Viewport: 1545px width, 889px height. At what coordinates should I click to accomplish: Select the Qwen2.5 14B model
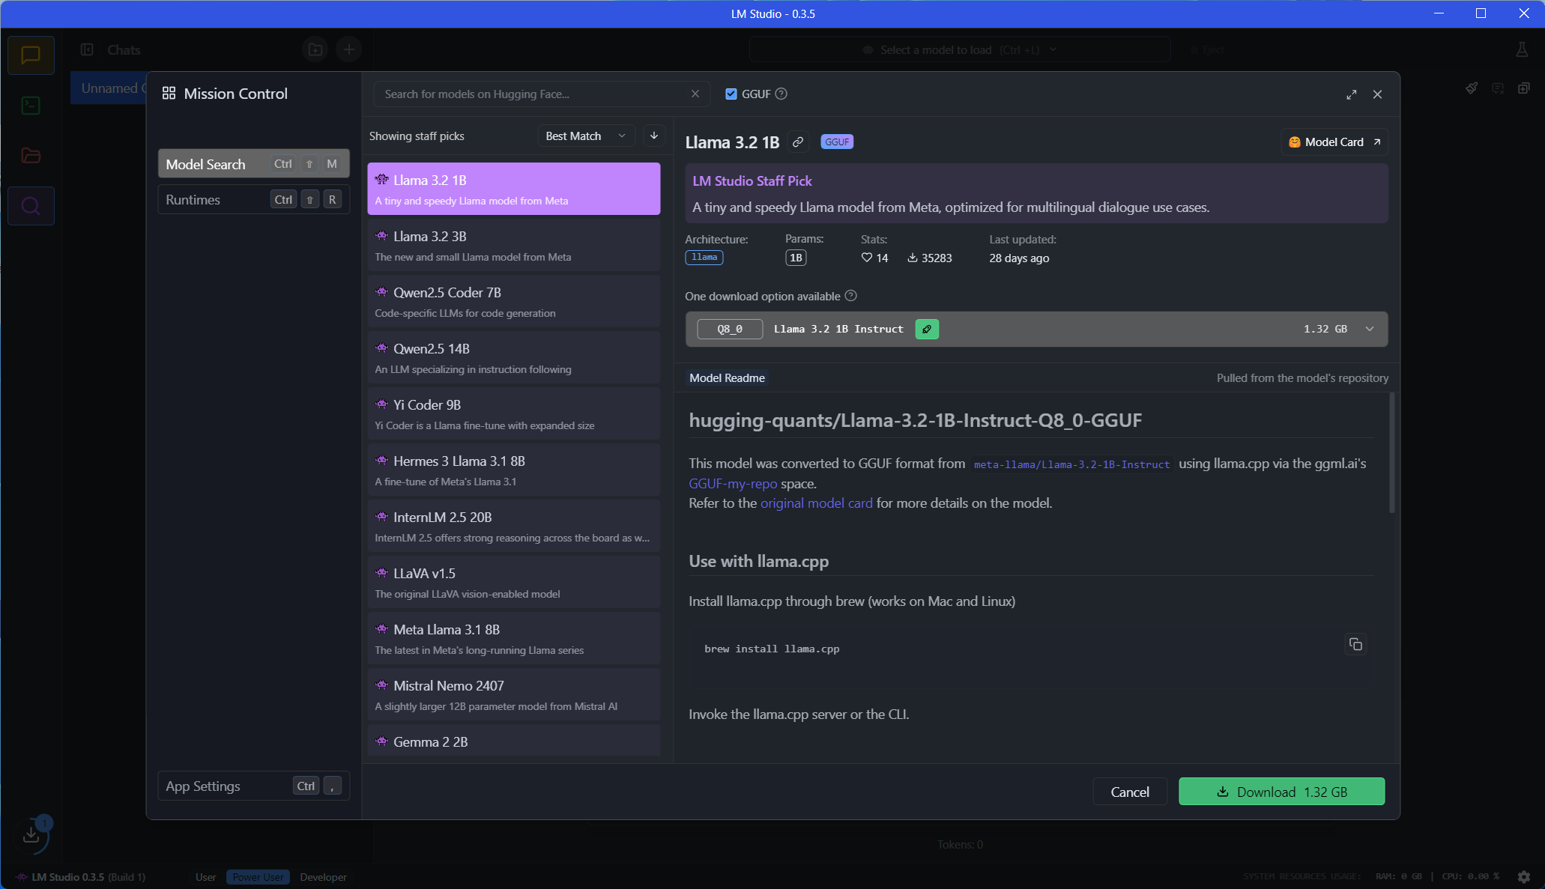(513, 358)
